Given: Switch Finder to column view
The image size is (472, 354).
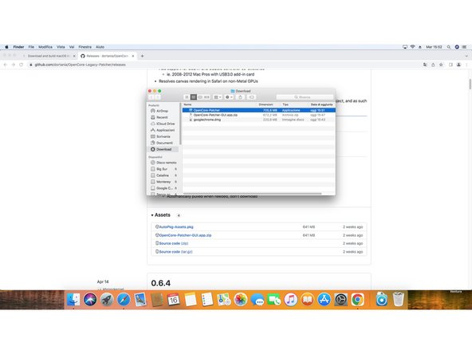Looking at the screenshot, I should pos(200,97).
